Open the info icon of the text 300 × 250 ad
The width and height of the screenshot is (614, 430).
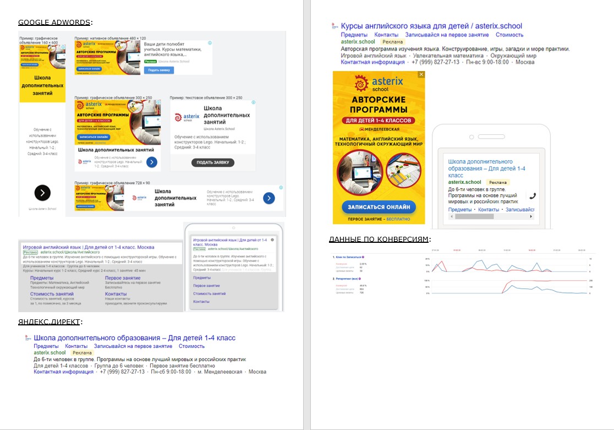[x=253, y=102]
